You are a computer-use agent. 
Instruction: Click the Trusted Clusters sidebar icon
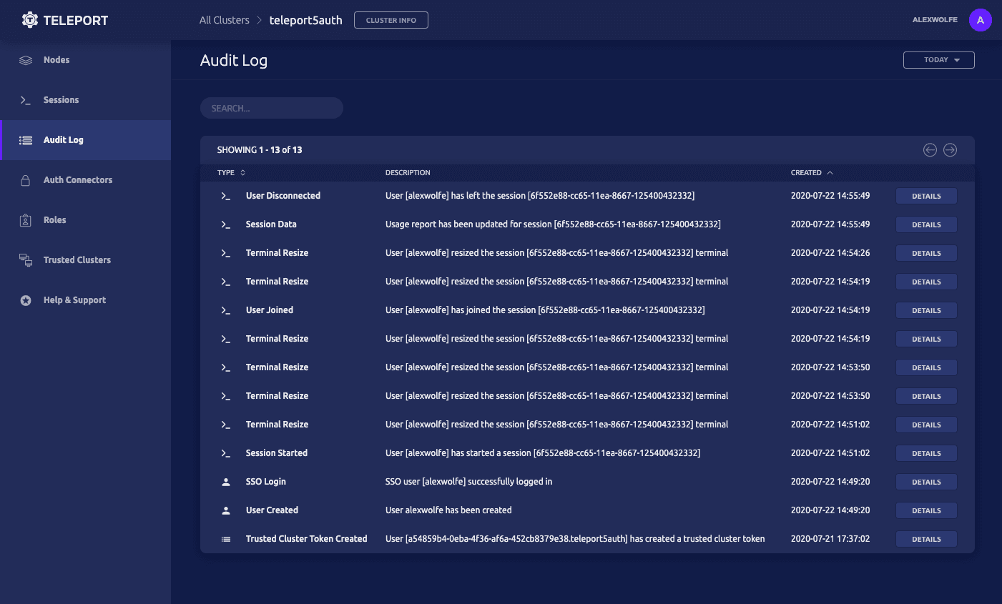click(25, 260)
